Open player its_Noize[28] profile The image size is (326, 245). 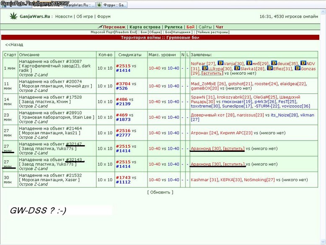[x=284, y=115]
